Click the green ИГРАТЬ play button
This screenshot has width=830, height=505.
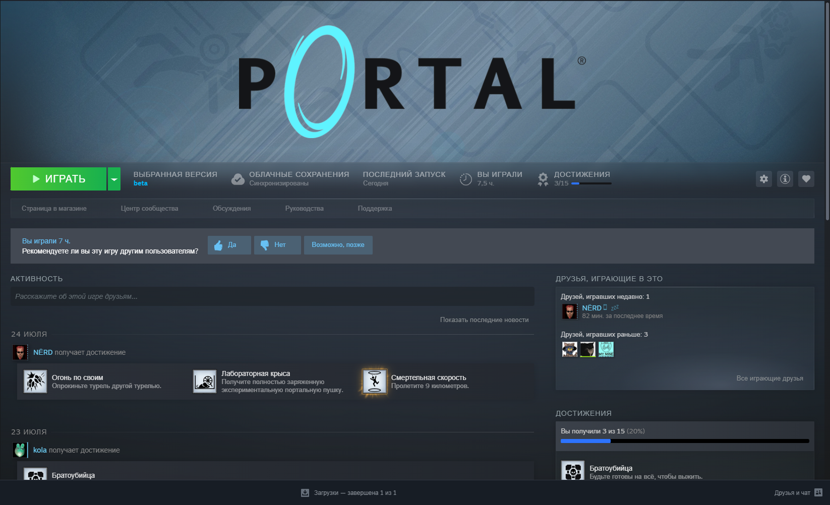click(58, 179)
